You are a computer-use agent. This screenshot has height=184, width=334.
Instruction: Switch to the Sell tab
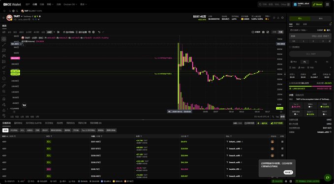[321, 19]
